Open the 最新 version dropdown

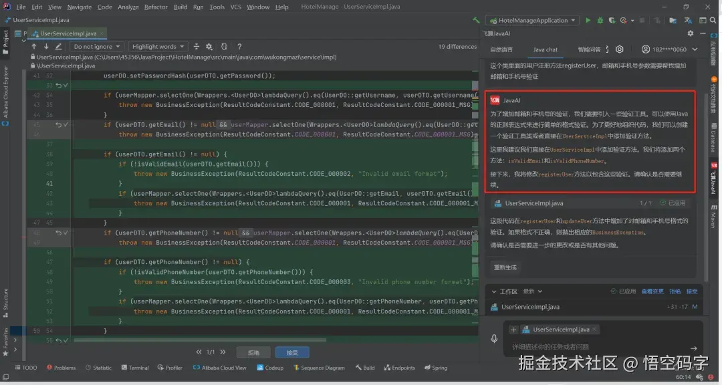pos(533,291)
